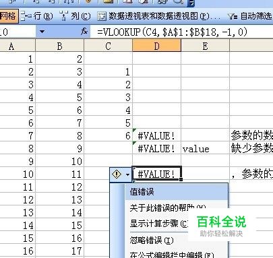Click the 值错误 menu header

pyautogui.click(x=177, y=192)
